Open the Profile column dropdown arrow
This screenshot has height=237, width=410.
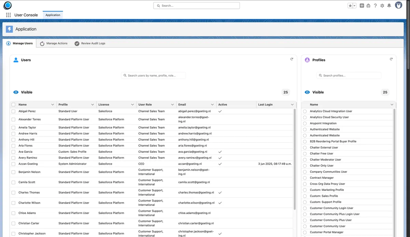[93, 104]
